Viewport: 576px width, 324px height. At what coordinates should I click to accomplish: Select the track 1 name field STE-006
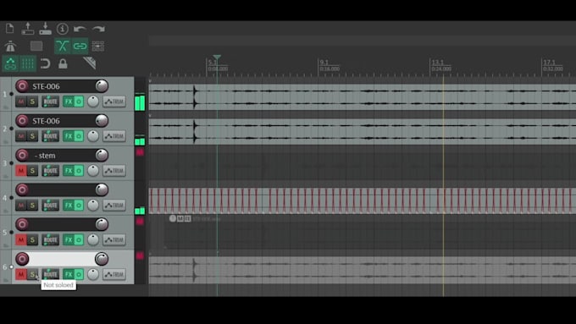coord(62,86)
